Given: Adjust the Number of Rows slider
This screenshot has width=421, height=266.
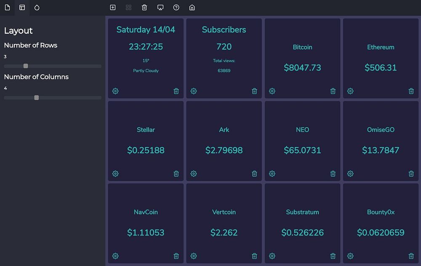Looking at the screenshot, I should point(53,66).
